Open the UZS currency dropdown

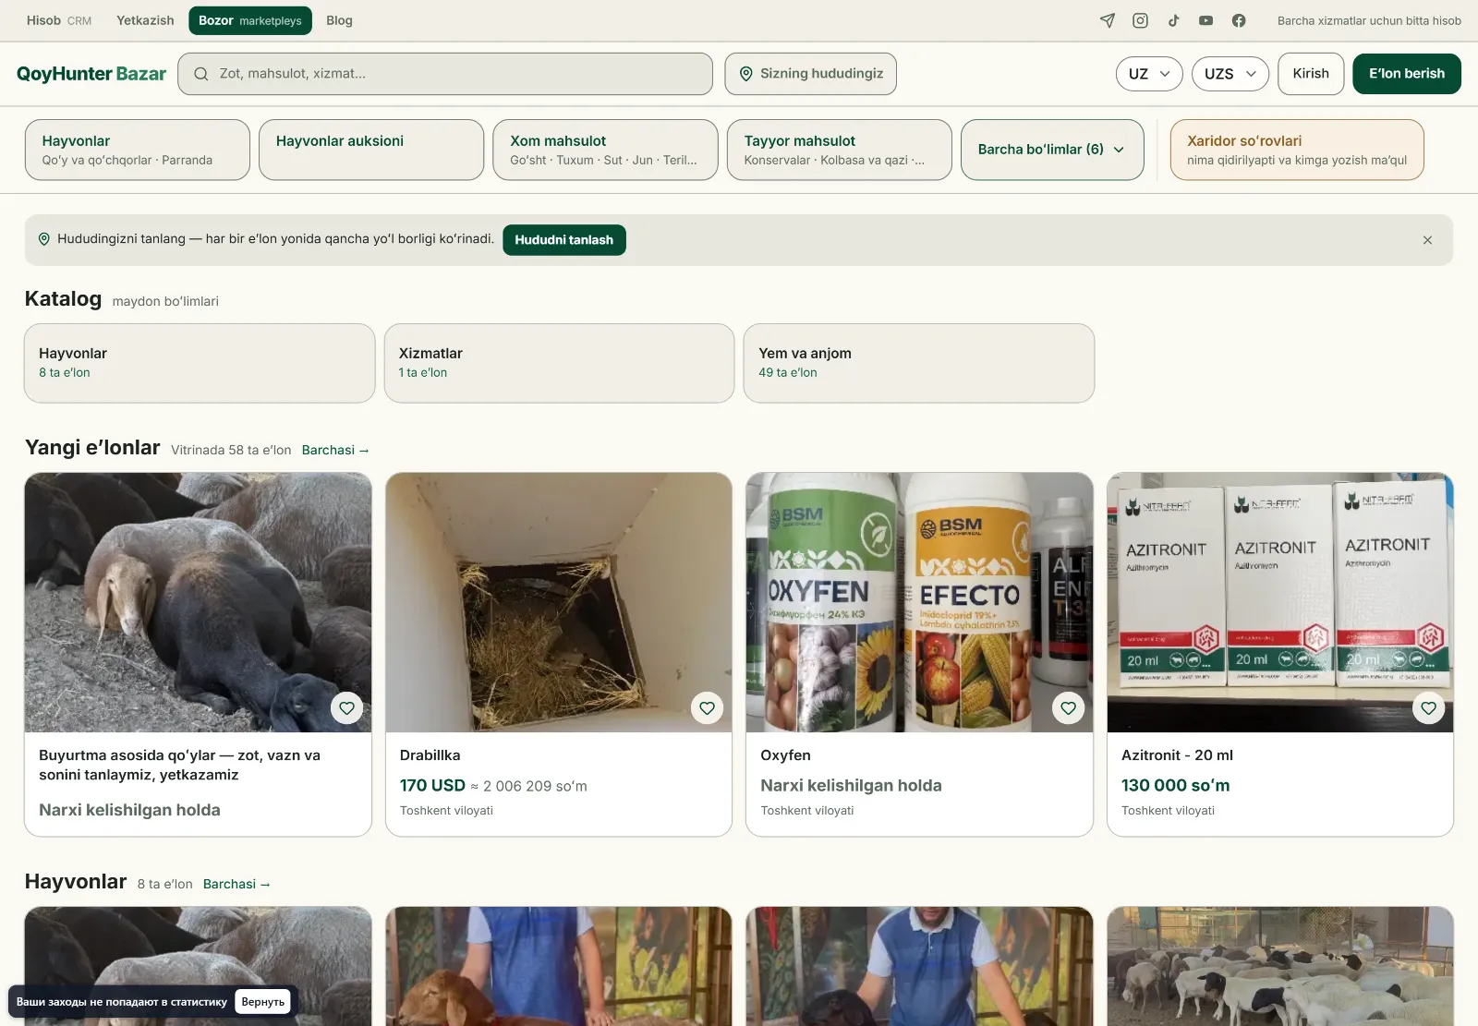[1230, 74]
